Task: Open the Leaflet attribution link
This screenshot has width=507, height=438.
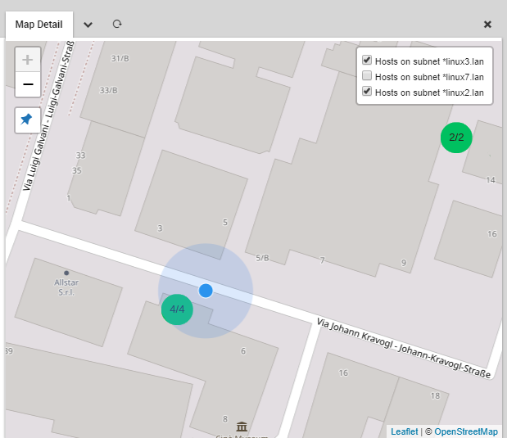Action: click(404, 431)
